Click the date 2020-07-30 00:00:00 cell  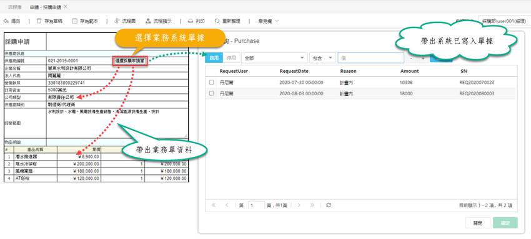[x=301, y=82]
